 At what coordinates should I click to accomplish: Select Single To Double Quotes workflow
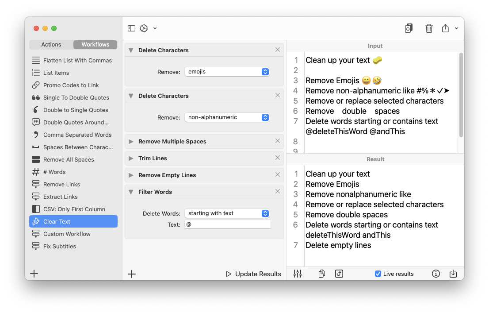coord(73,97)
